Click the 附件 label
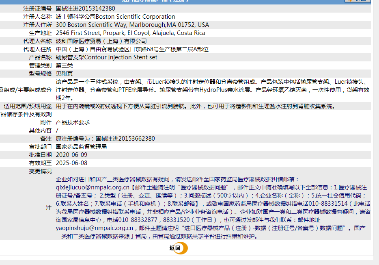The height and width of the screenshot is (265, 379). [x=46, y=122]
